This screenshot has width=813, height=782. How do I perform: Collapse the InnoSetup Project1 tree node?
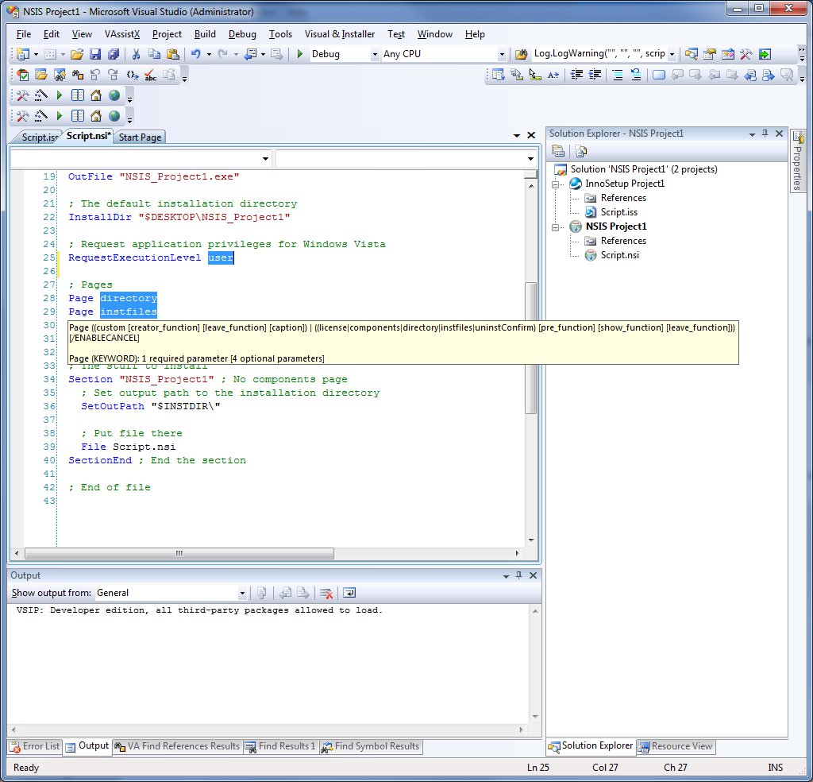point(555,184)
